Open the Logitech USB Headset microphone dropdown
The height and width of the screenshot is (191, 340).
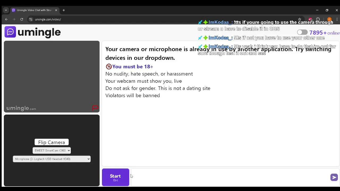tap(52, 159)
